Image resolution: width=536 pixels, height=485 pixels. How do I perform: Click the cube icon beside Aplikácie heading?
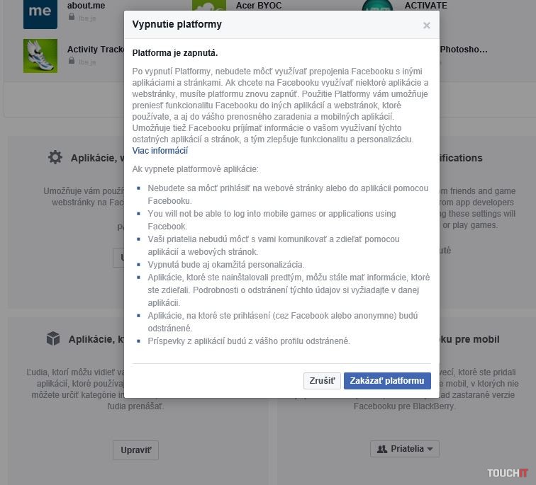[53, 339]
